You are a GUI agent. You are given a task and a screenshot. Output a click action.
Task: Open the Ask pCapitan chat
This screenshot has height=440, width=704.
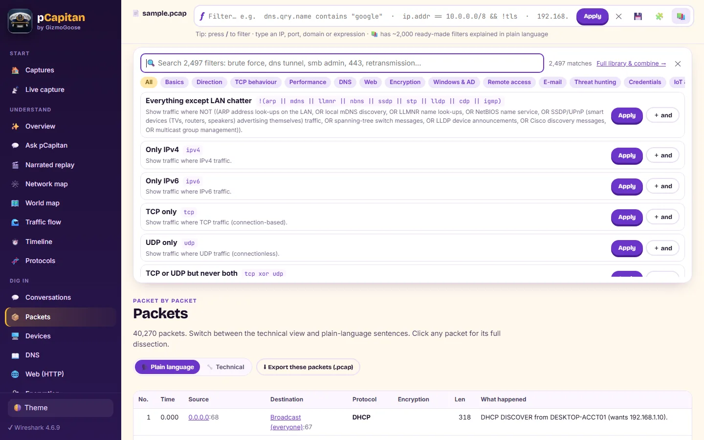(61, 145)
